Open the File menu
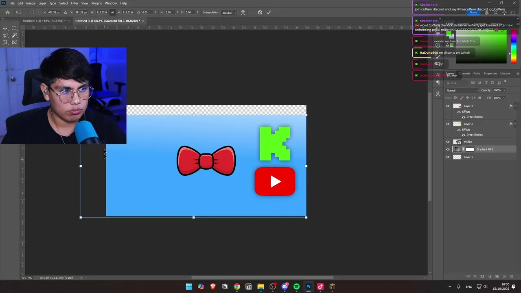521x293 pixels. point(12,3)
